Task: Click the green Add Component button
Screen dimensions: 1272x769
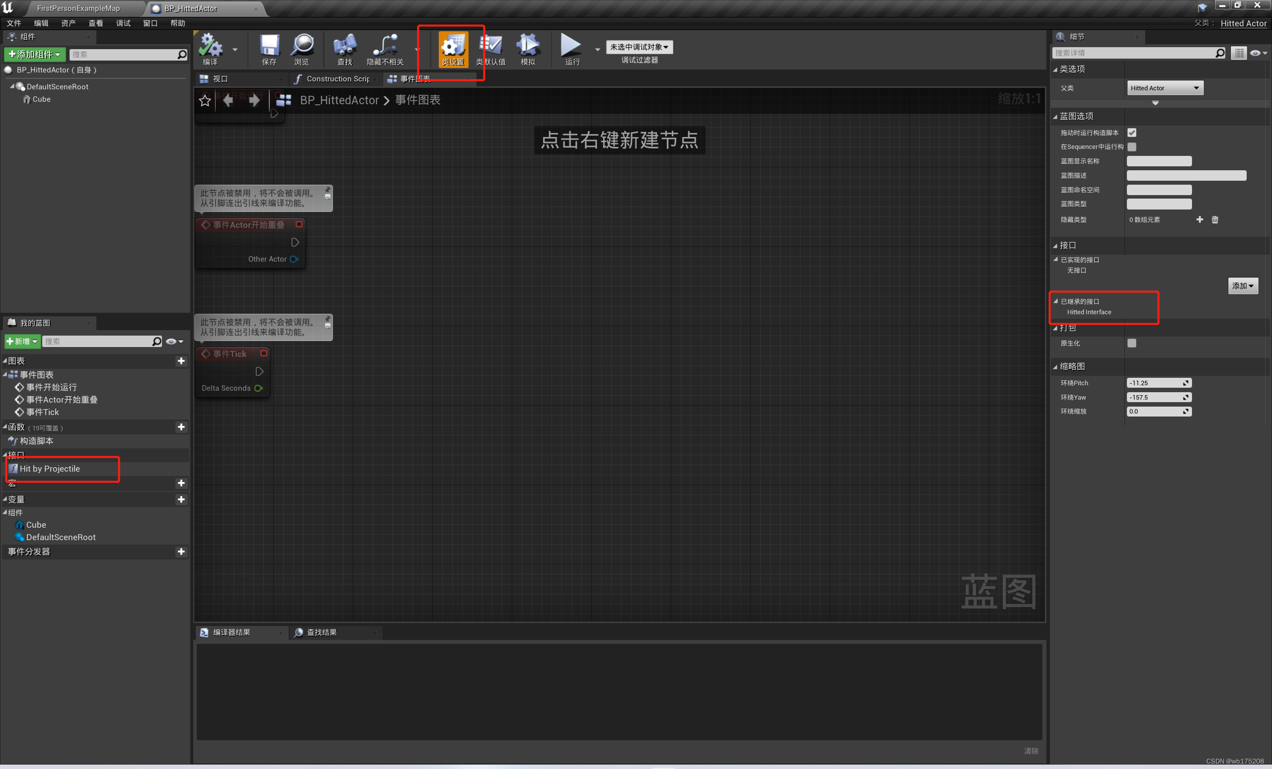Action: pos(34,54)
